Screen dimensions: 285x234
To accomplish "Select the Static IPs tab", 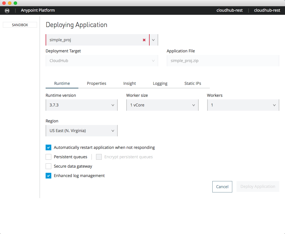I will coord(193,83).
